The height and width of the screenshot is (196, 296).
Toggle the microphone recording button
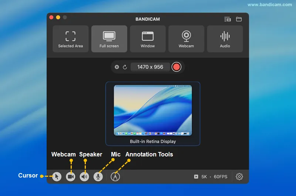(x=98, y=176)
